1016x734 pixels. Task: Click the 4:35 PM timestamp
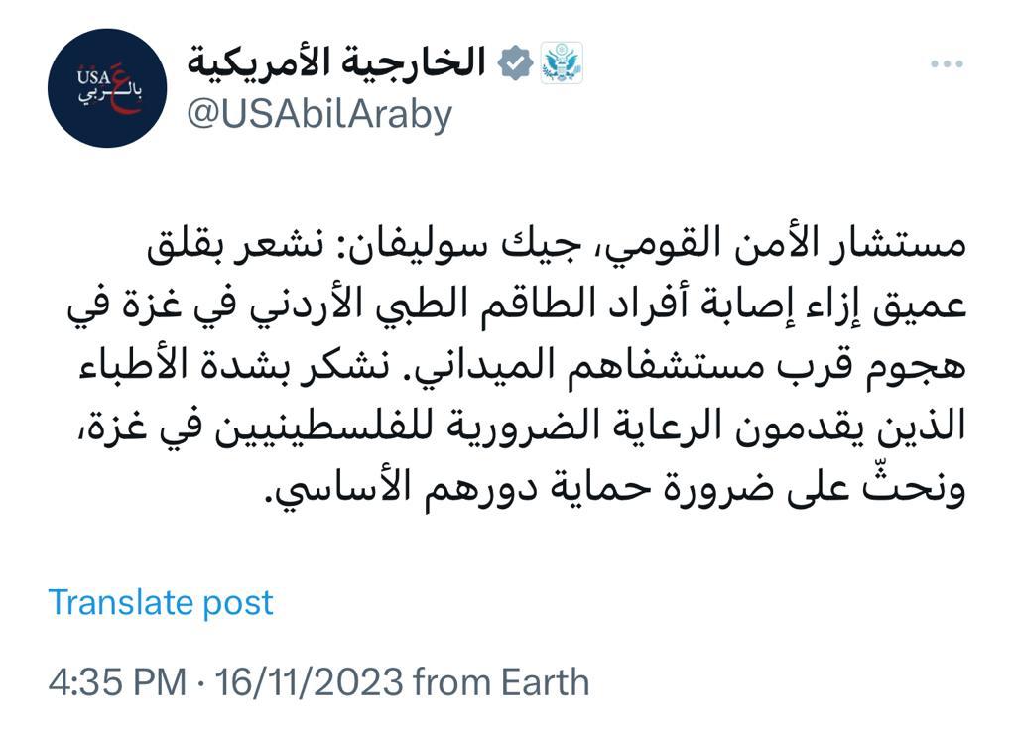tap(117, 682)
